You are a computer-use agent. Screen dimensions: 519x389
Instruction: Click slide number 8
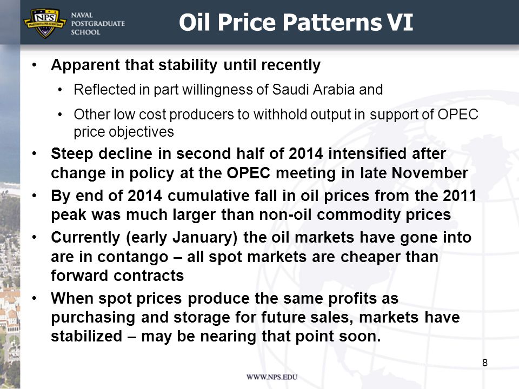pyautogui.click(x=485, y=363)
